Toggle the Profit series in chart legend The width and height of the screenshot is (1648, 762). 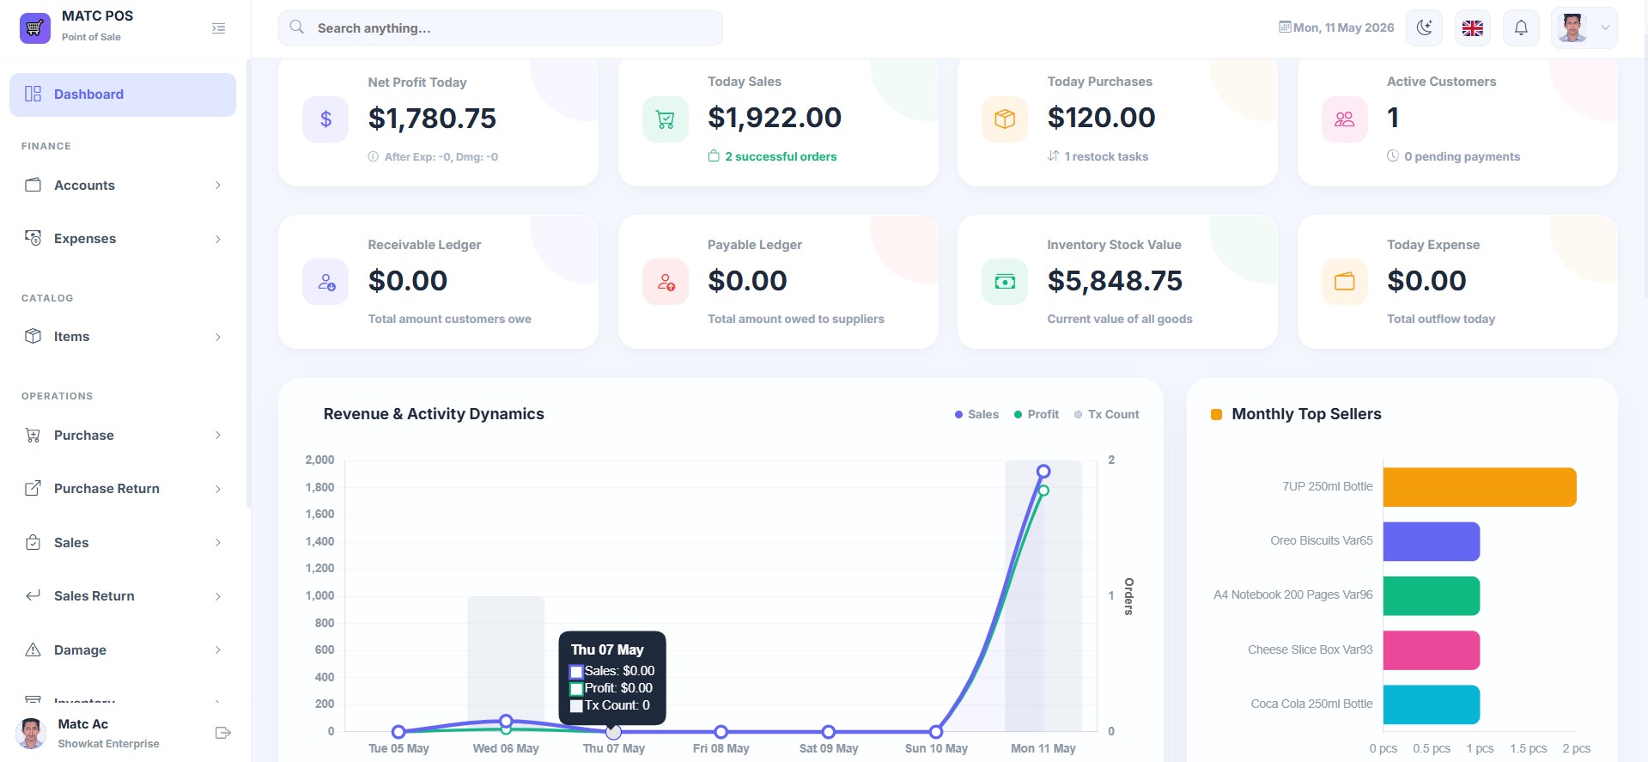(1037, 414)
